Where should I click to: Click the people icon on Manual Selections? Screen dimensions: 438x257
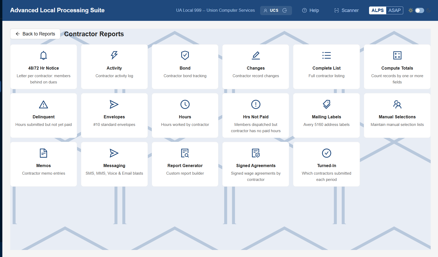pyautogui.click(x=397, y=104)
